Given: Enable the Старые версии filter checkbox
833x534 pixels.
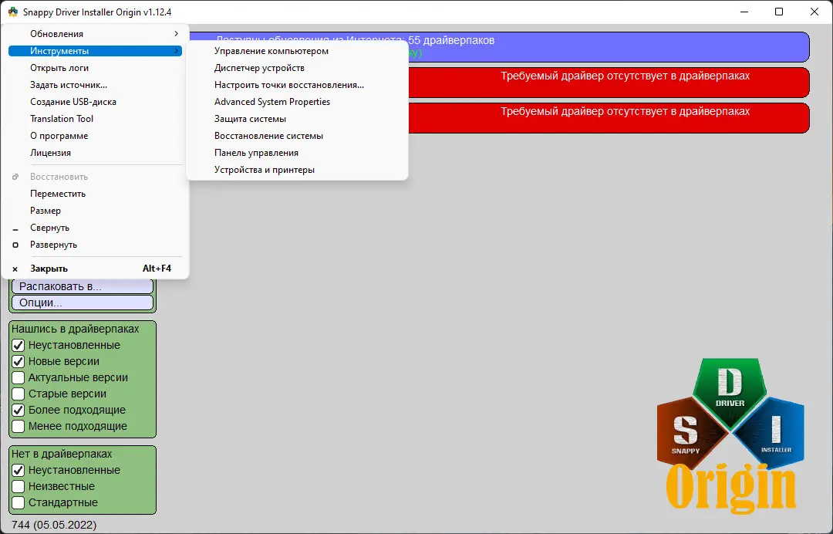Looking at the screenshot, I should (x=18, y=394).
